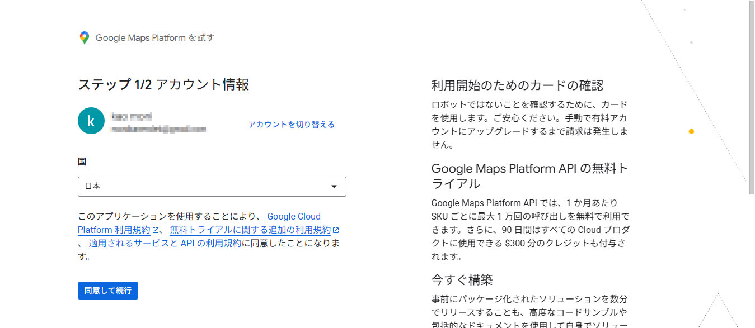
Task: Click external-link icon after 無料トライアルに関する追加の利用規約
Action: point(336,230)
